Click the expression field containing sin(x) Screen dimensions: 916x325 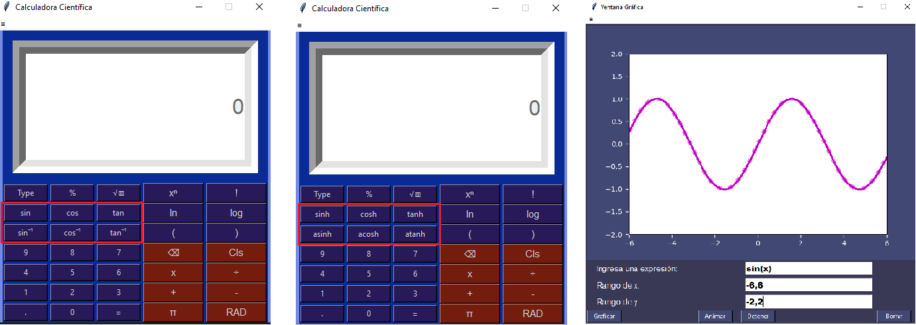808,269
